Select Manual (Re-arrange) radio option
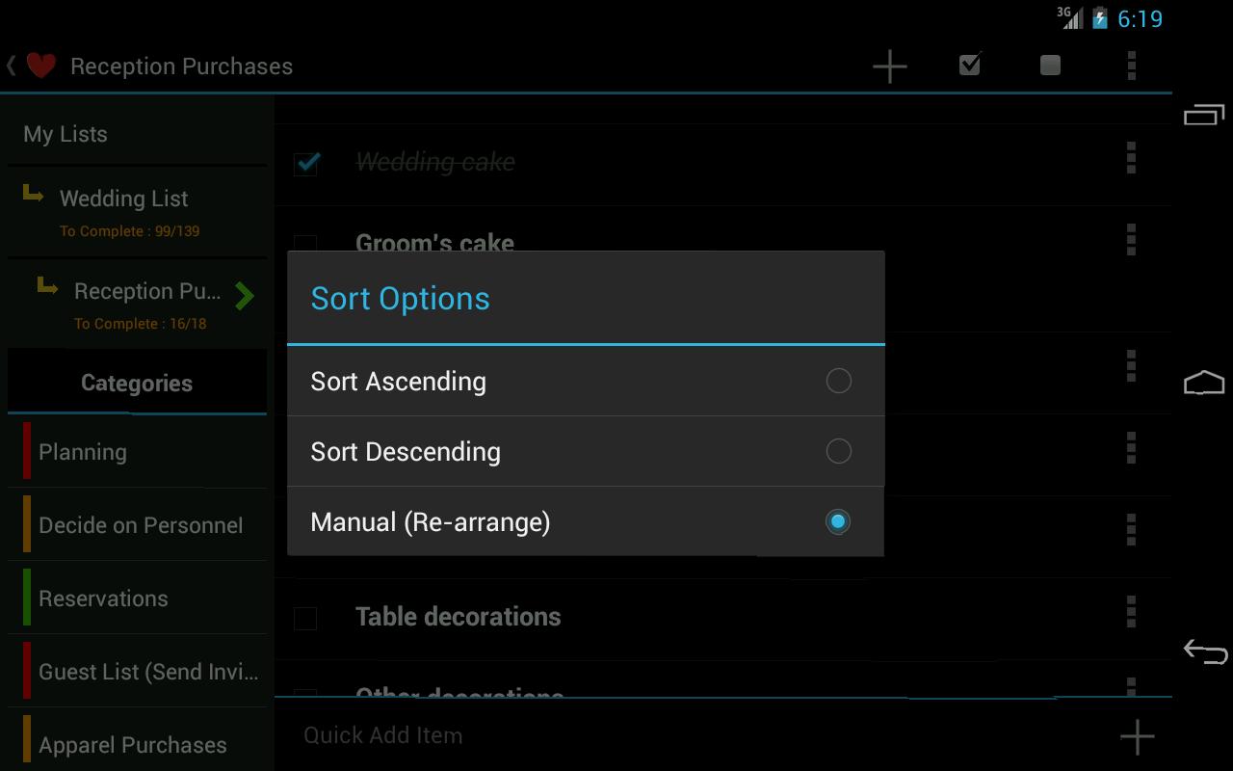 [x=838, y=521]
